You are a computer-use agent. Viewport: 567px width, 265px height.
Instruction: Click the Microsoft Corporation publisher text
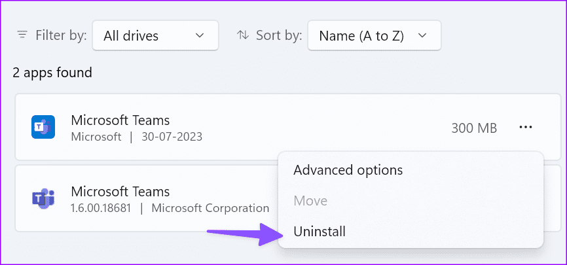click(210, 208)
